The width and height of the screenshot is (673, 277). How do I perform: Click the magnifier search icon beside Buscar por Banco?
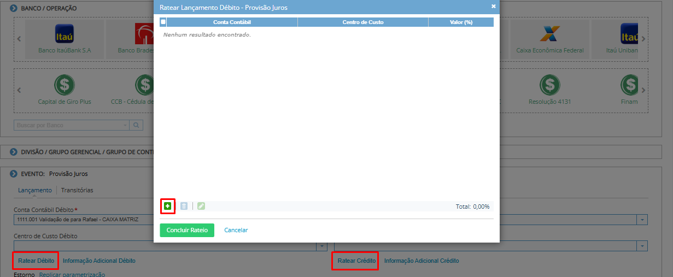136,125
